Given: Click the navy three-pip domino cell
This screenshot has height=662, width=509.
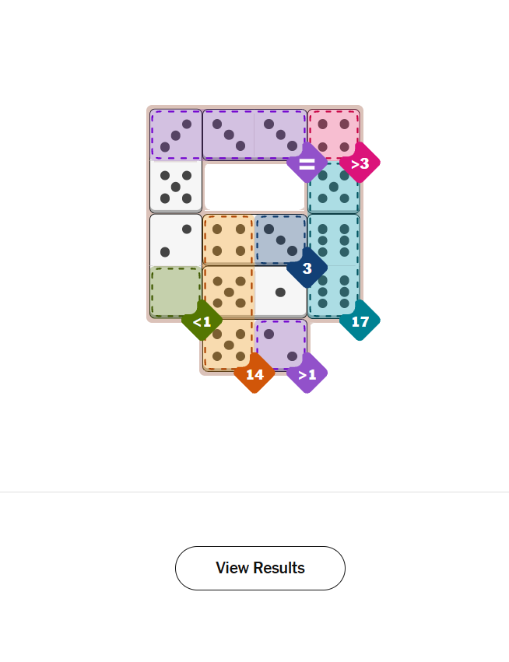Looking at the screenshot, I should pos(280,240).
